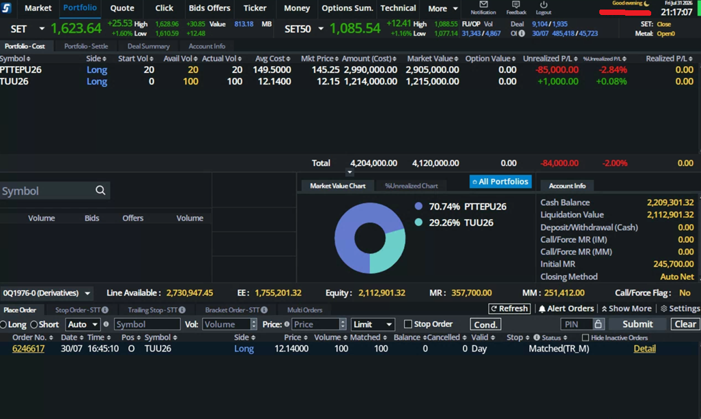The height and width of the screenshot is (419, 701).
Task: Sort portfolio by Avg Cost column
Action: 272,59
